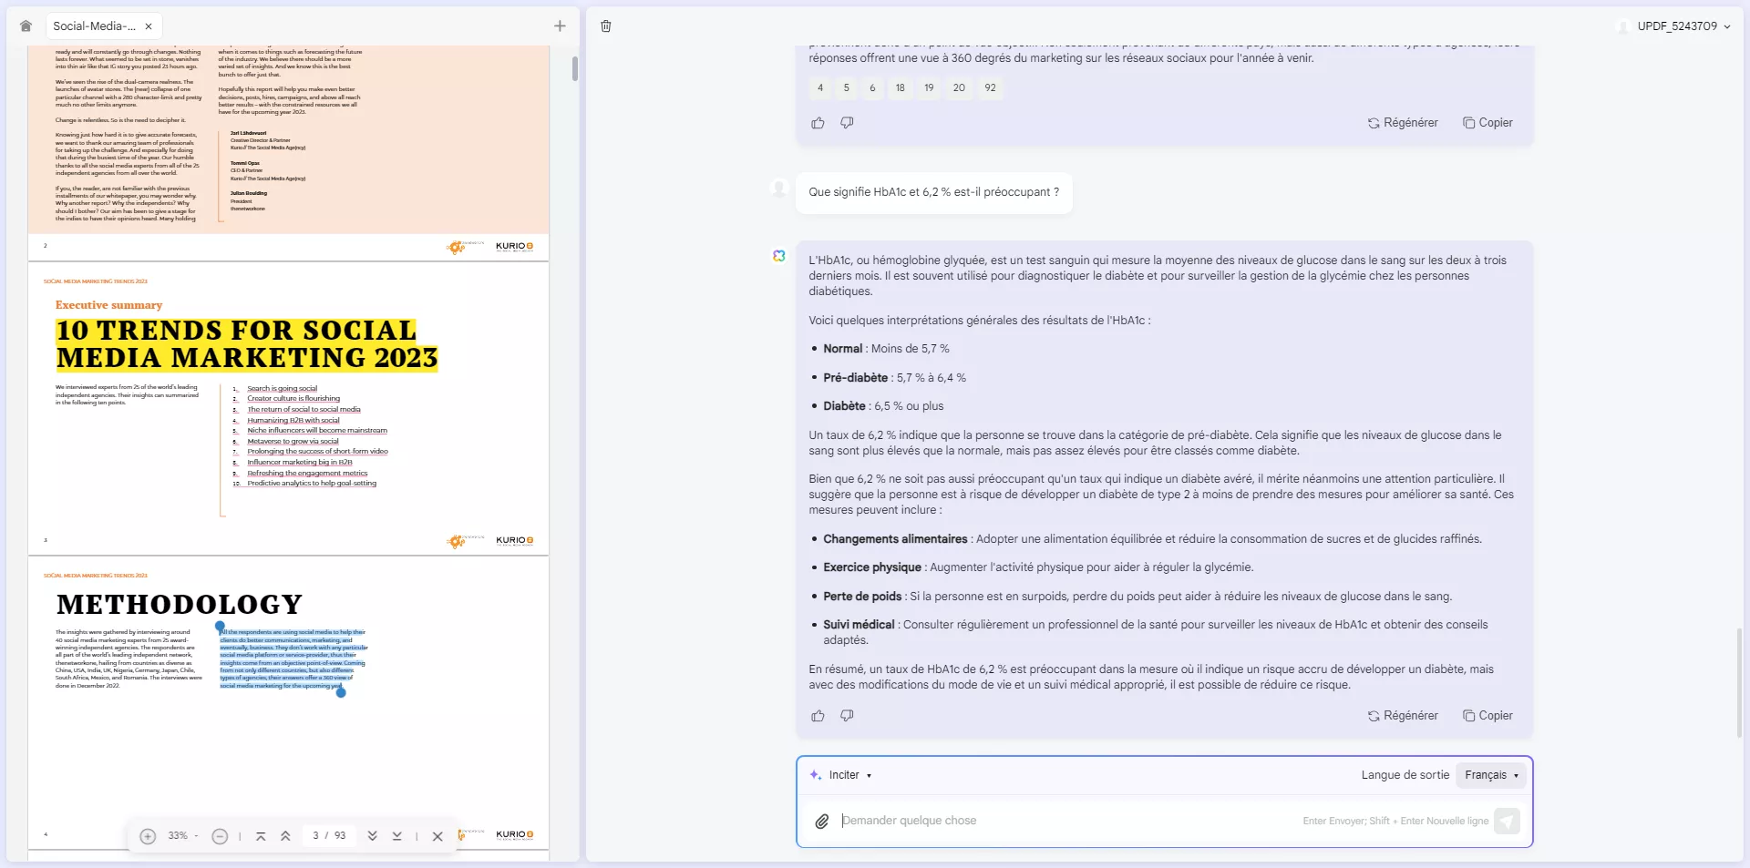This screenshot has width=1750, height=868.
Task: Open 'Metaverse to grow via social' link
Action: click(293, 442)
